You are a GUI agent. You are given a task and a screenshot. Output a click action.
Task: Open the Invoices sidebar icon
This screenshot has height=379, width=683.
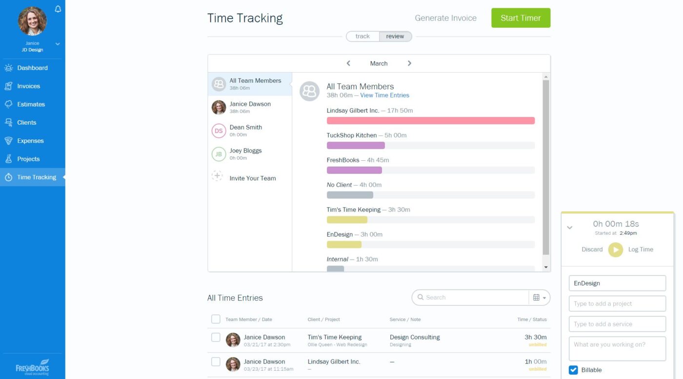[8, 86]
